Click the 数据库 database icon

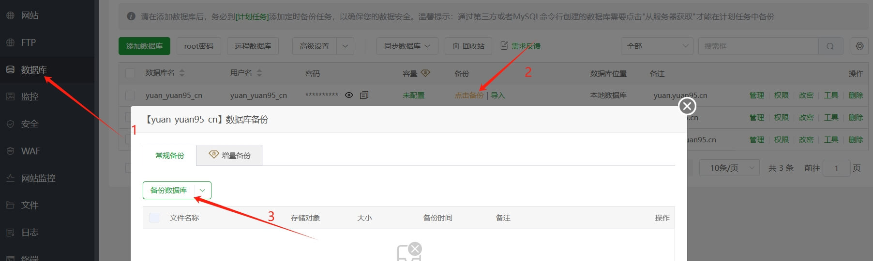click(10, 69)
